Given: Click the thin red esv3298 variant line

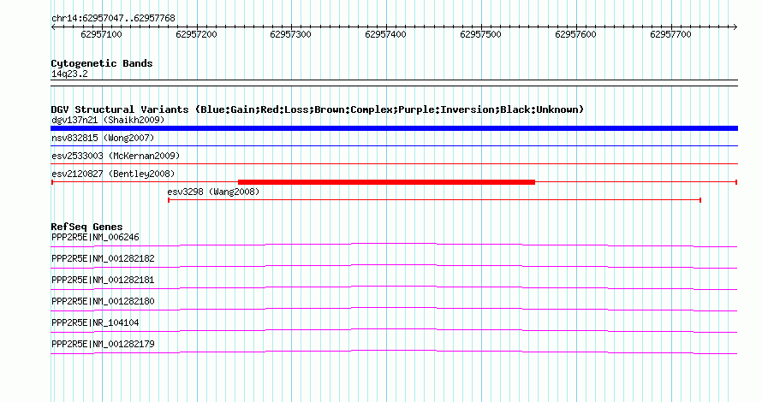Looking at the screenshot, I should point(434,200).
